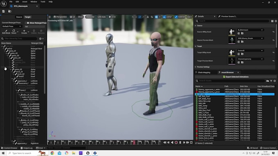The image size is (278, 156).
Task: Click the retarget pose blend value field
Action: [x=35, y=26]
